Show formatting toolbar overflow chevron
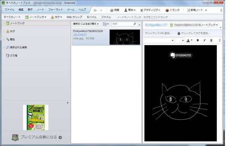Viewport: 233px width, 146px height. (x=220, y=40)
